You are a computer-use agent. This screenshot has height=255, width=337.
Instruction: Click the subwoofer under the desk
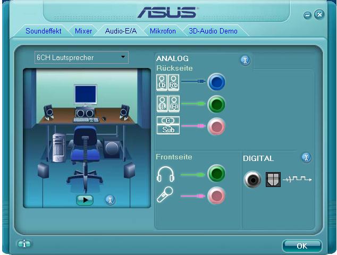pos(112,149)
